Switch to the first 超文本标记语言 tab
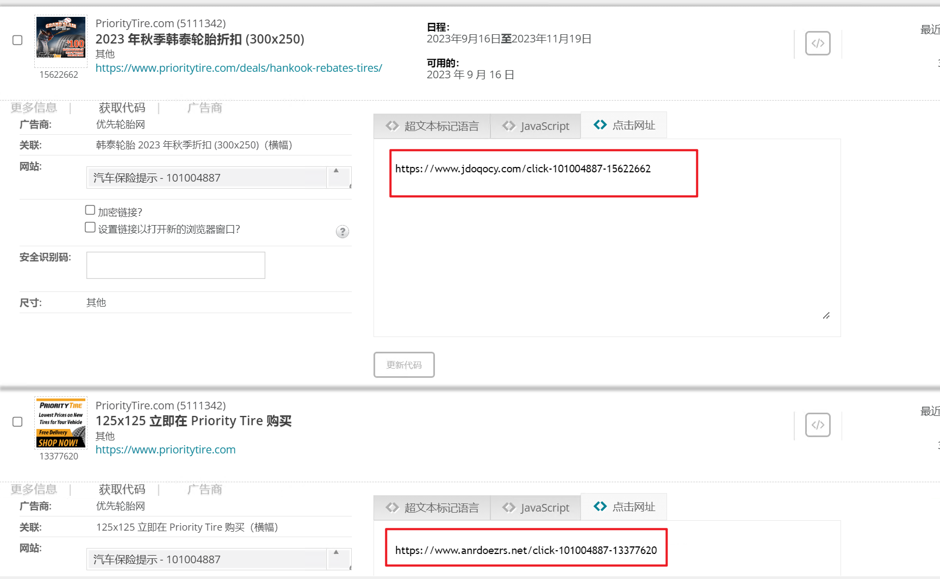The width and height of the screenshot is (940, 579). [x=432, y=126]
